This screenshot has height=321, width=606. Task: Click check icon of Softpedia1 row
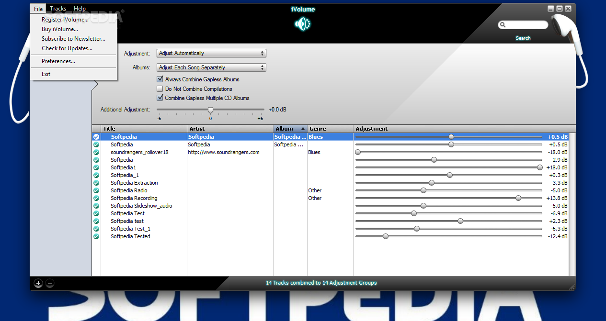(x=96, y=167)
